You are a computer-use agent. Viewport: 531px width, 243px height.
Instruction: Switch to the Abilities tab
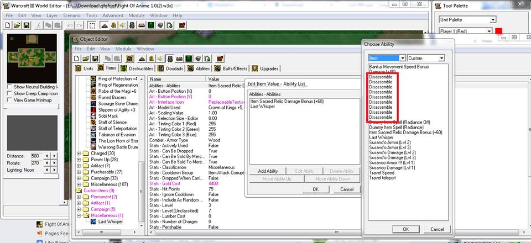pos(199,68)
